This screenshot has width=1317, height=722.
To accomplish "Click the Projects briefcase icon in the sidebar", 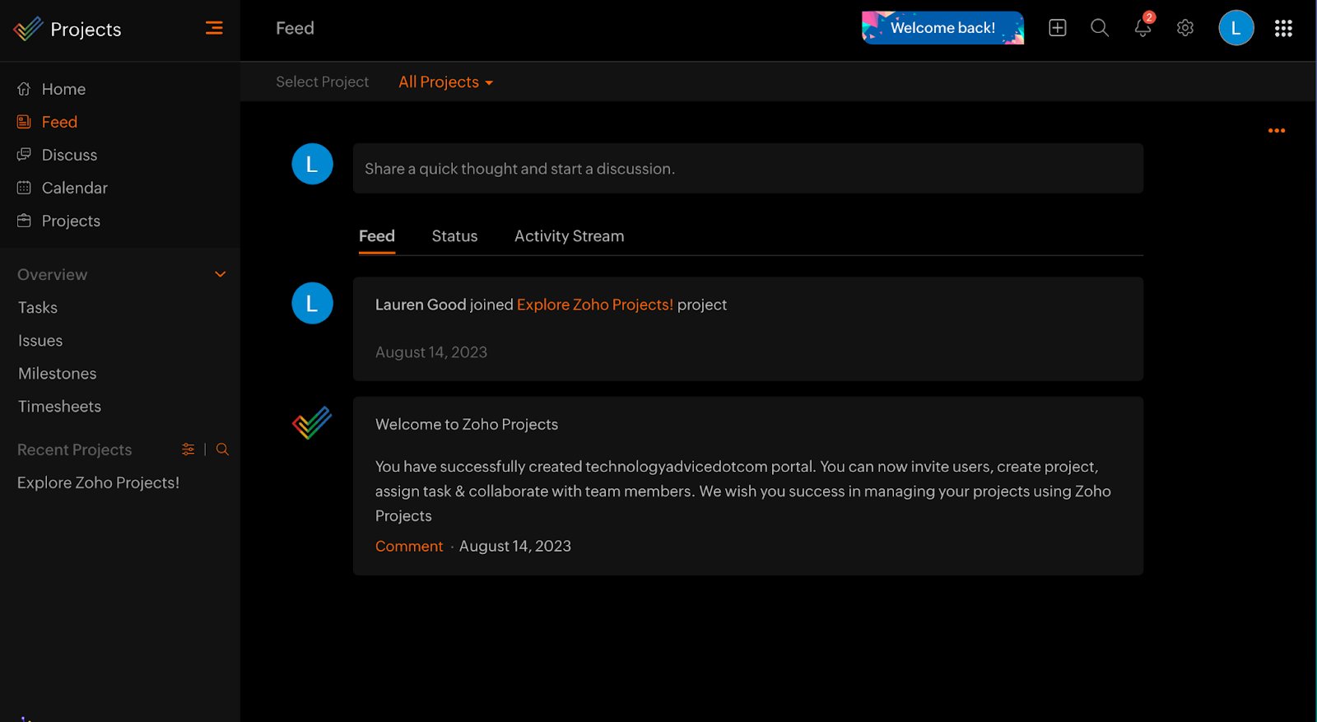I will 24,221.
